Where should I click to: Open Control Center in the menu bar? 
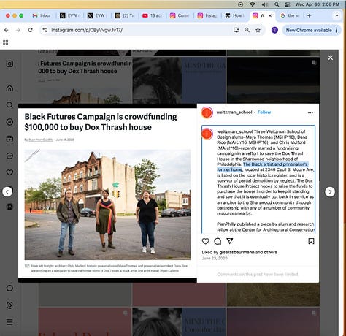pos(288,4)
